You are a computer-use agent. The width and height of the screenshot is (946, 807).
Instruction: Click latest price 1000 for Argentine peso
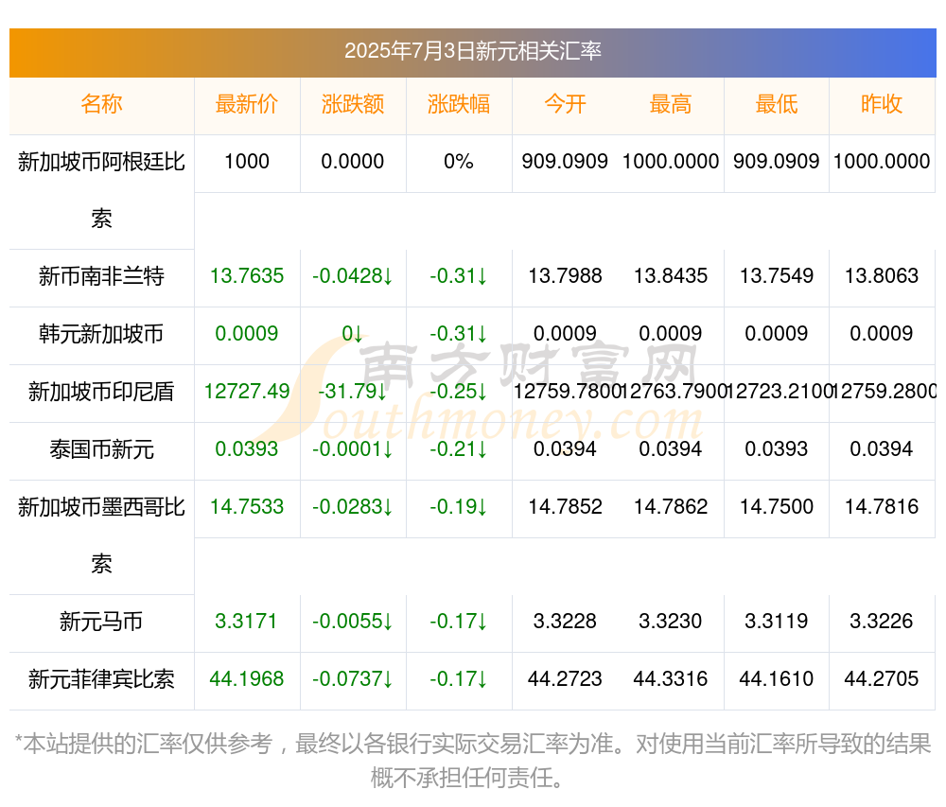[247, 161]
